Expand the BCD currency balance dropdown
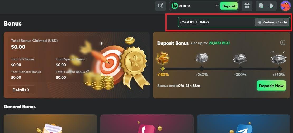This screenshot has height=133, width=293. tap(217, 6)
